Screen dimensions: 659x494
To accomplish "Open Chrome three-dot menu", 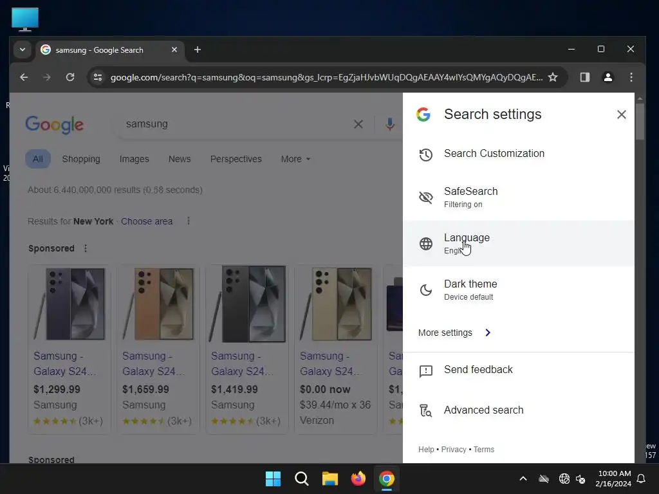I will tap(631, 77).
